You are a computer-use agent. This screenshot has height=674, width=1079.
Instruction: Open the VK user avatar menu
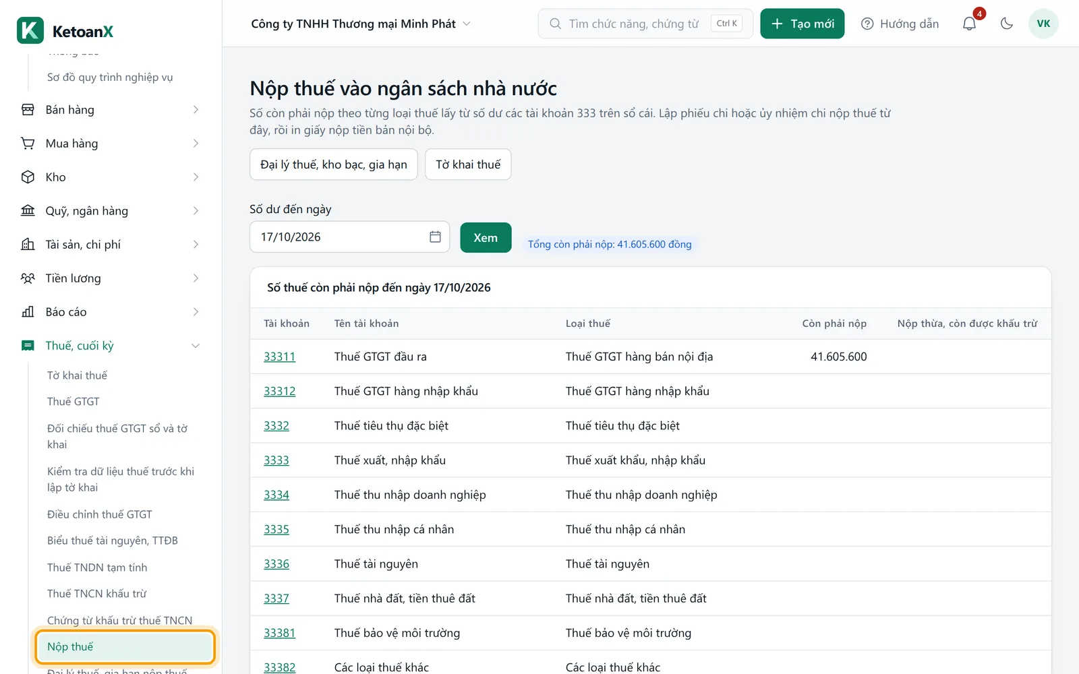(1043, 24)
